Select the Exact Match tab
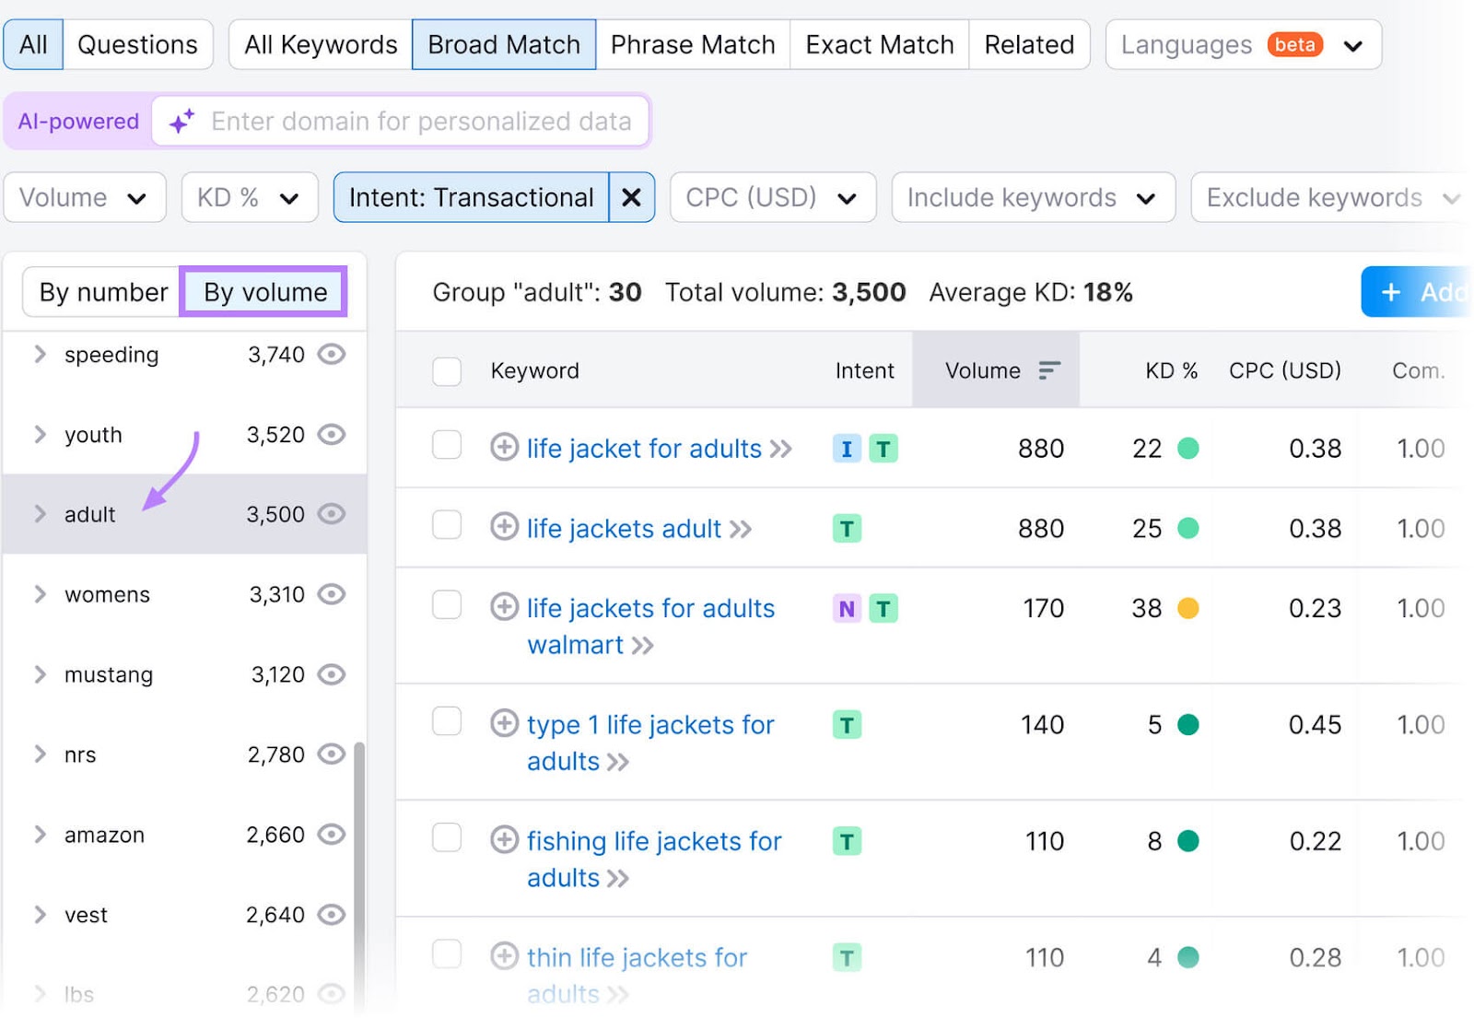 (879, 44)
